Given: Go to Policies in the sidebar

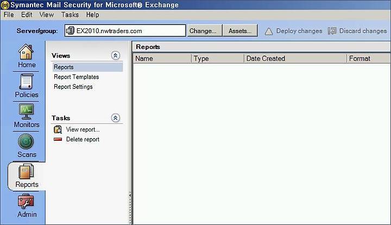Looking at the screenshot, I should tap(27, 86).
